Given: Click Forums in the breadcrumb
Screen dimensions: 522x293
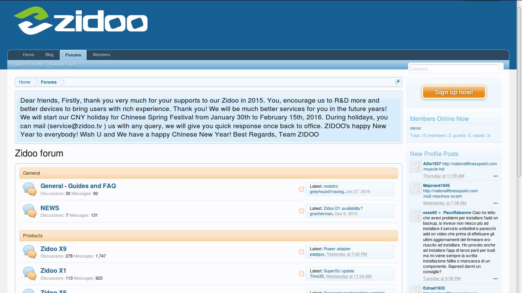Looking at the screenshot, I should (49, 82).
